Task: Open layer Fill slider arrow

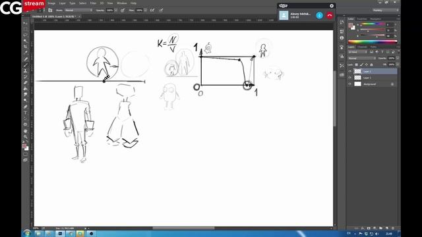Action: pos(398,65)
